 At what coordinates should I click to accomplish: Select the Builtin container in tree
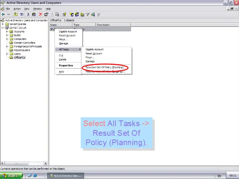click(x=18, y=35)
